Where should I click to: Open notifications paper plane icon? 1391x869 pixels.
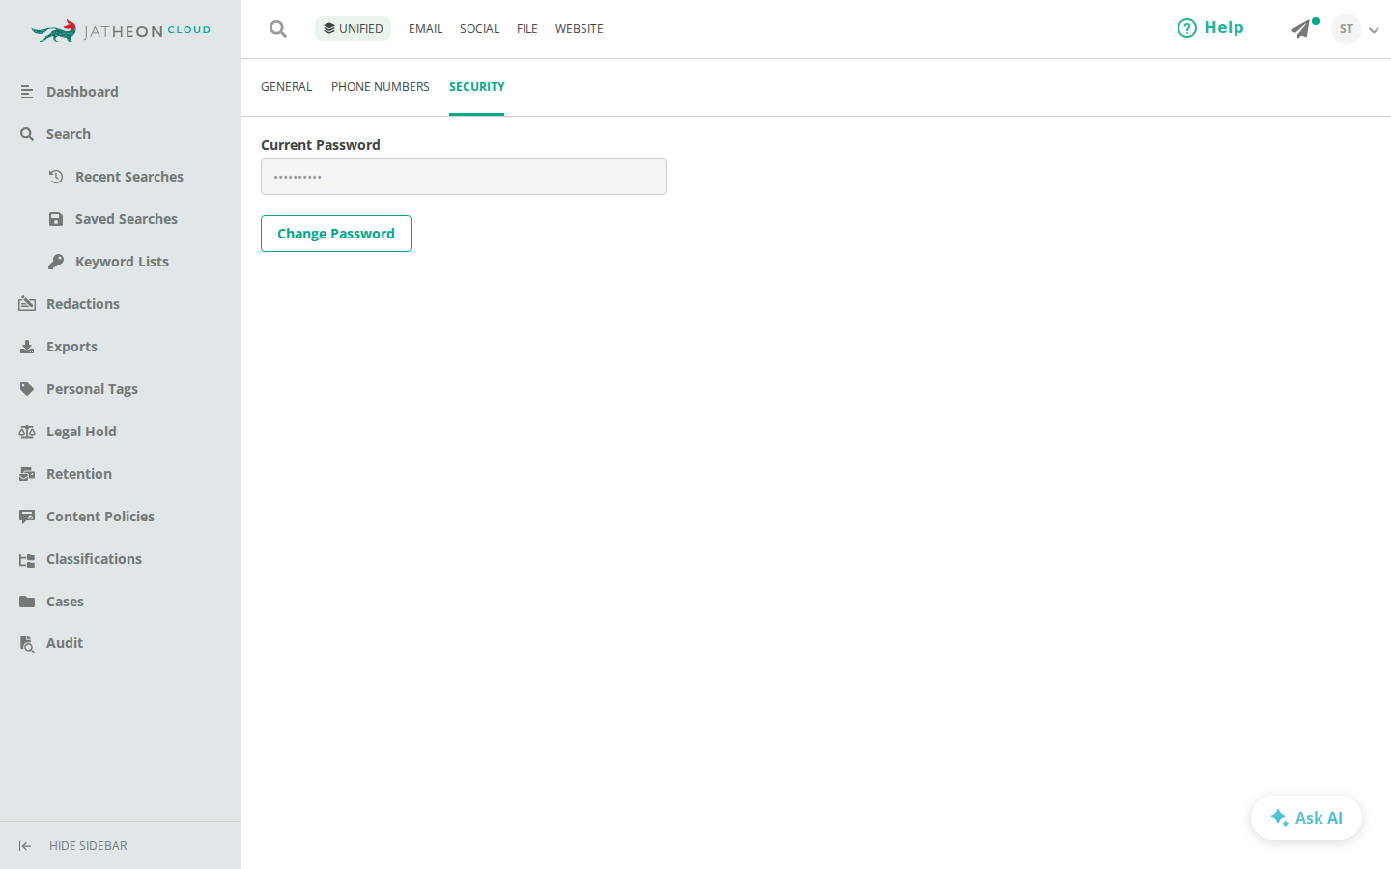point(1301,29)
